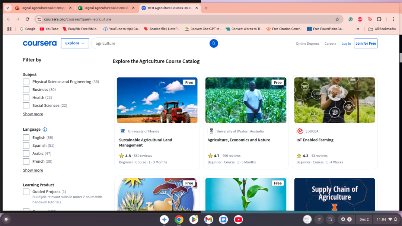Open the Explore dropdown

point(75,43)
